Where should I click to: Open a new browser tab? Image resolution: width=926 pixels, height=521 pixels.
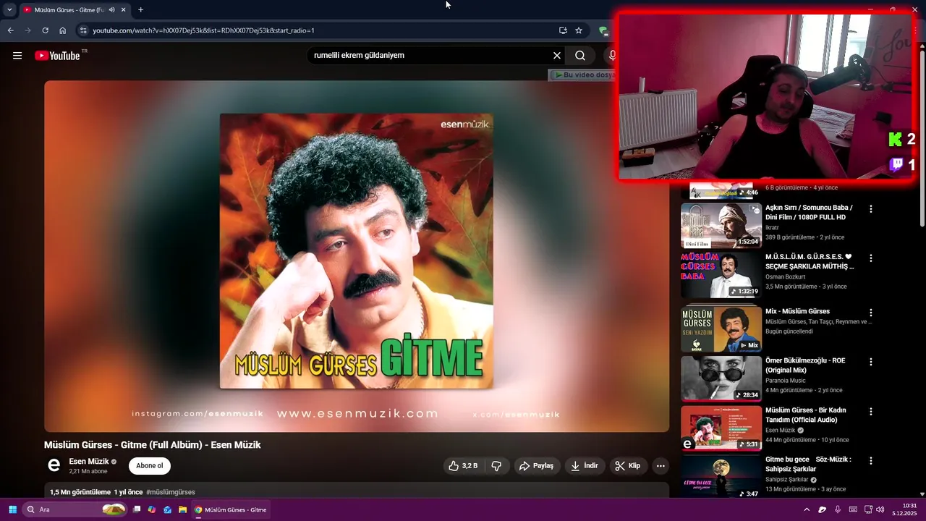[x=140, y=9]
